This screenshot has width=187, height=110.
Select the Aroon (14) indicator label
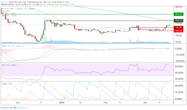coord(7,84)
